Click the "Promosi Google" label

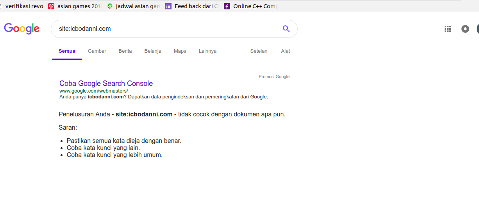[274, 77]
